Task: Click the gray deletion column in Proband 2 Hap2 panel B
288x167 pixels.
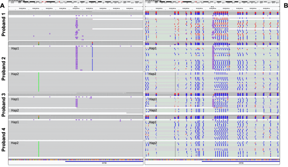Action: click(175, 82)
